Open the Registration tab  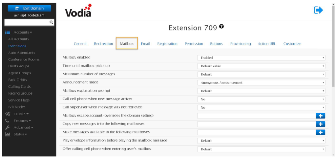(x=167, y=44)
